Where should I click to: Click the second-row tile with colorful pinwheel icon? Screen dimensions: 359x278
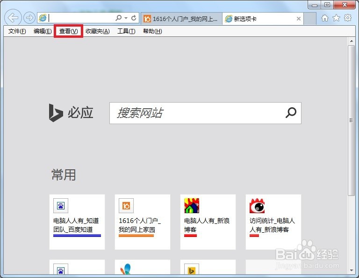tap(143, 267)
